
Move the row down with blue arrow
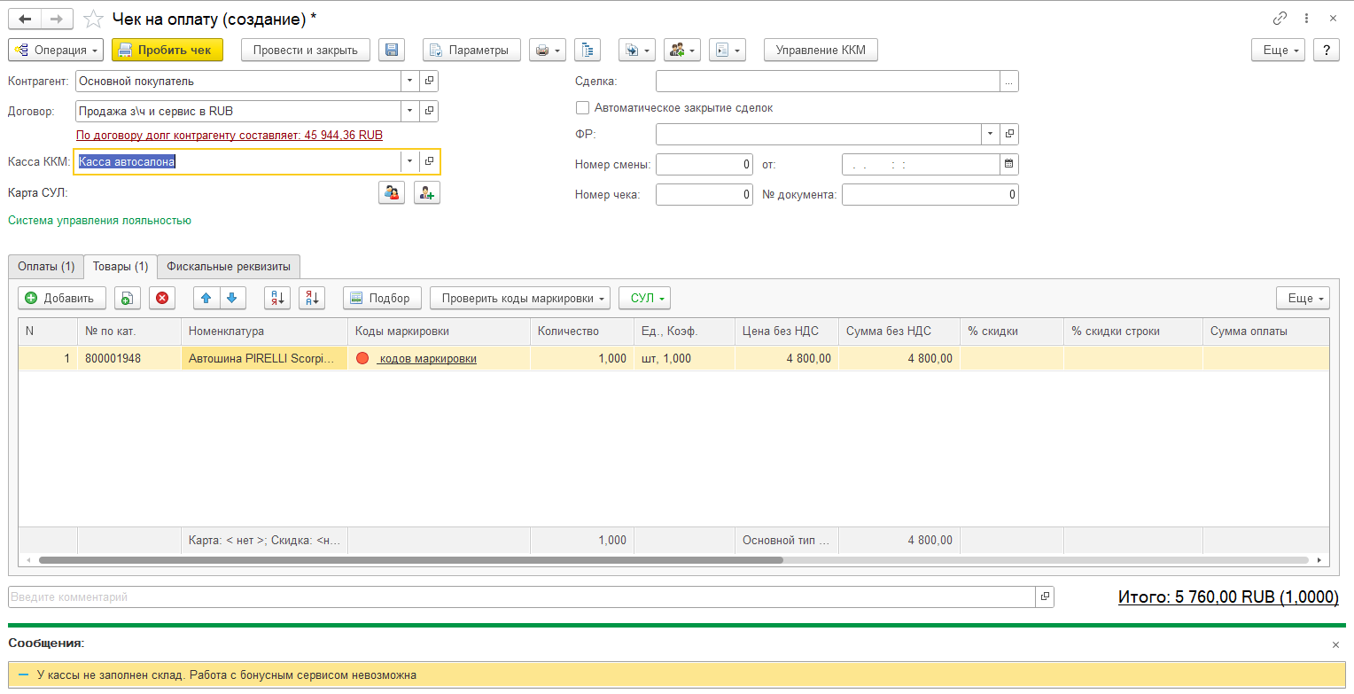coord(232,299)
